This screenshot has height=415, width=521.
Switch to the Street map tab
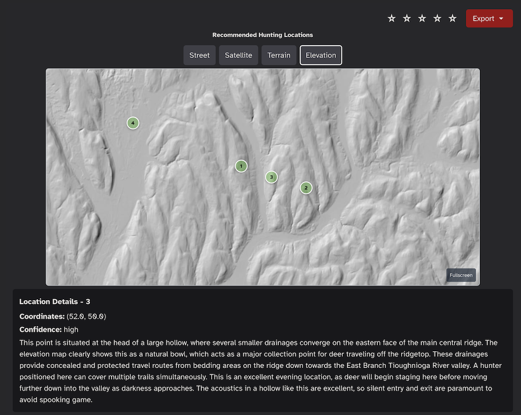199,55
